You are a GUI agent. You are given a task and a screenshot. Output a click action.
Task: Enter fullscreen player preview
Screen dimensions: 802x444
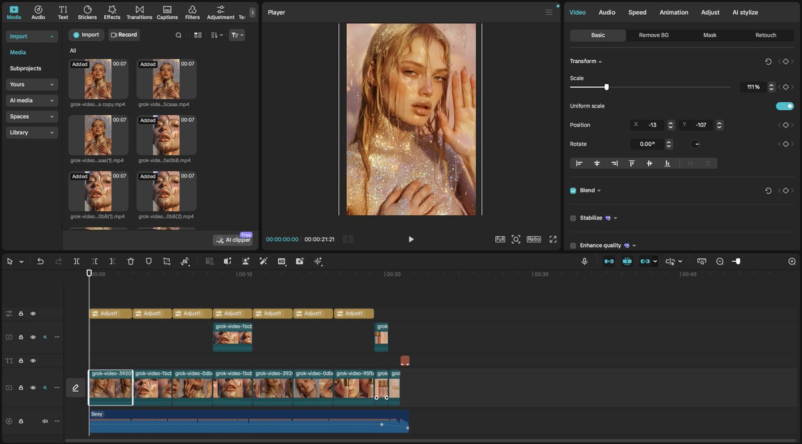553,239
